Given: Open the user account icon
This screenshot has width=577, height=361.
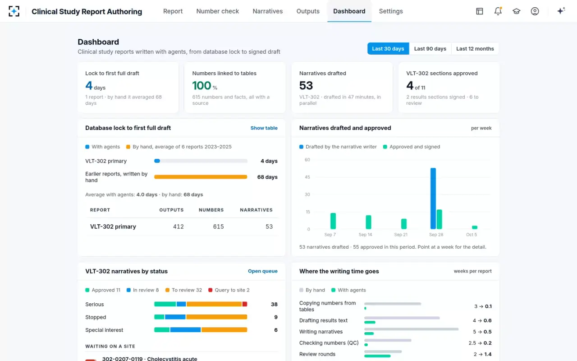Looking at the screenshot, I should 535,11.
